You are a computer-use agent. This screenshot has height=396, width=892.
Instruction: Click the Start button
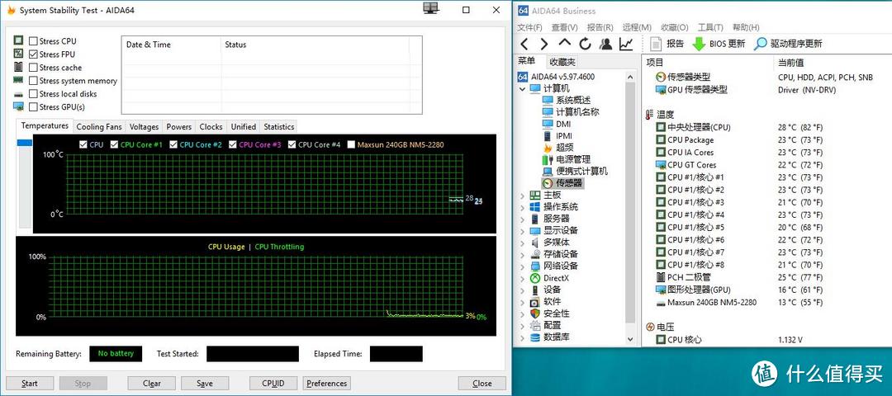(30, 384)
